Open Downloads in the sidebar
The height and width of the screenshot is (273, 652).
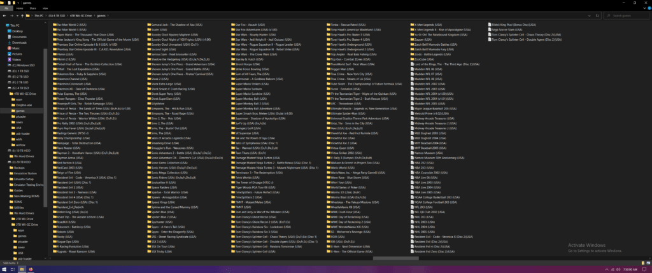pyautogui.click(x=17, y=43)
